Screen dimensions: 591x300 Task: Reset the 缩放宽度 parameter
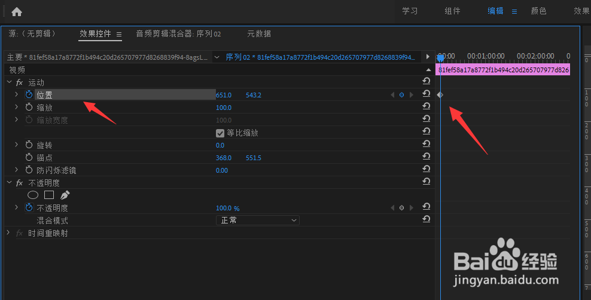pyautogui.click(x=427, y=118)
